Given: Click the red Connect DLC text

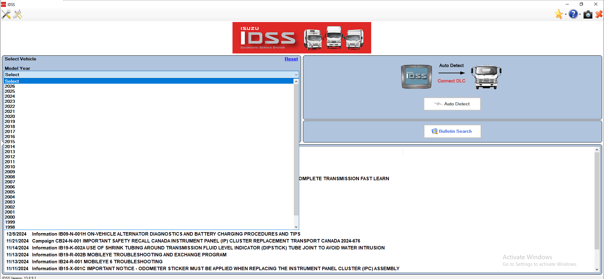Looking at the screenshot, I should [451, 81].
